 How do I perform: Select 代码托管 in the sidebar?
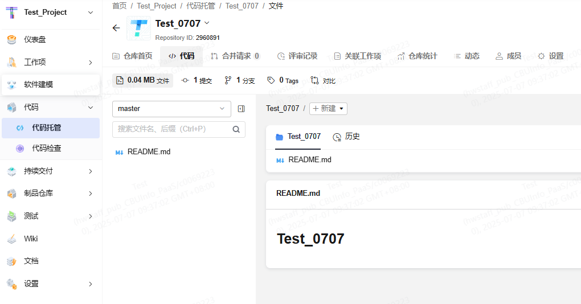click(51, 128)
